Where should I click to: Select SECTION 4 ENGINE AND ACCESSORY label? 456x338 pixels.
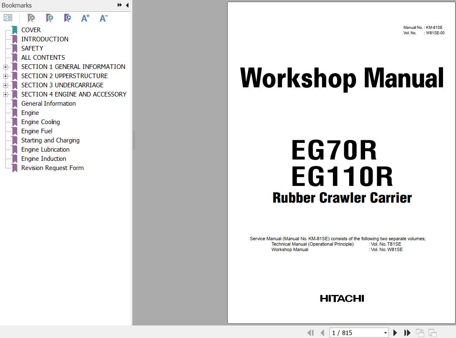74,94
